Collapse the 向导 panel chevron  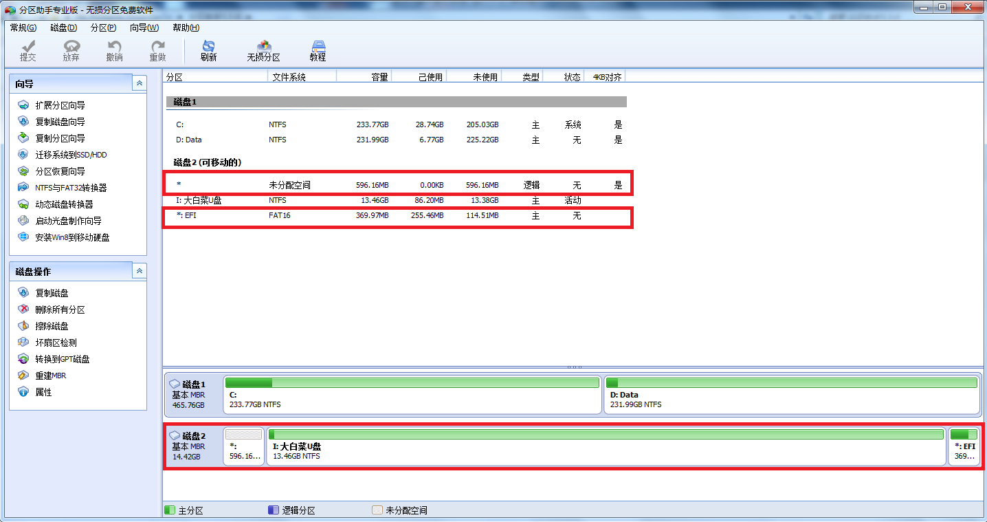pos(140,83)
